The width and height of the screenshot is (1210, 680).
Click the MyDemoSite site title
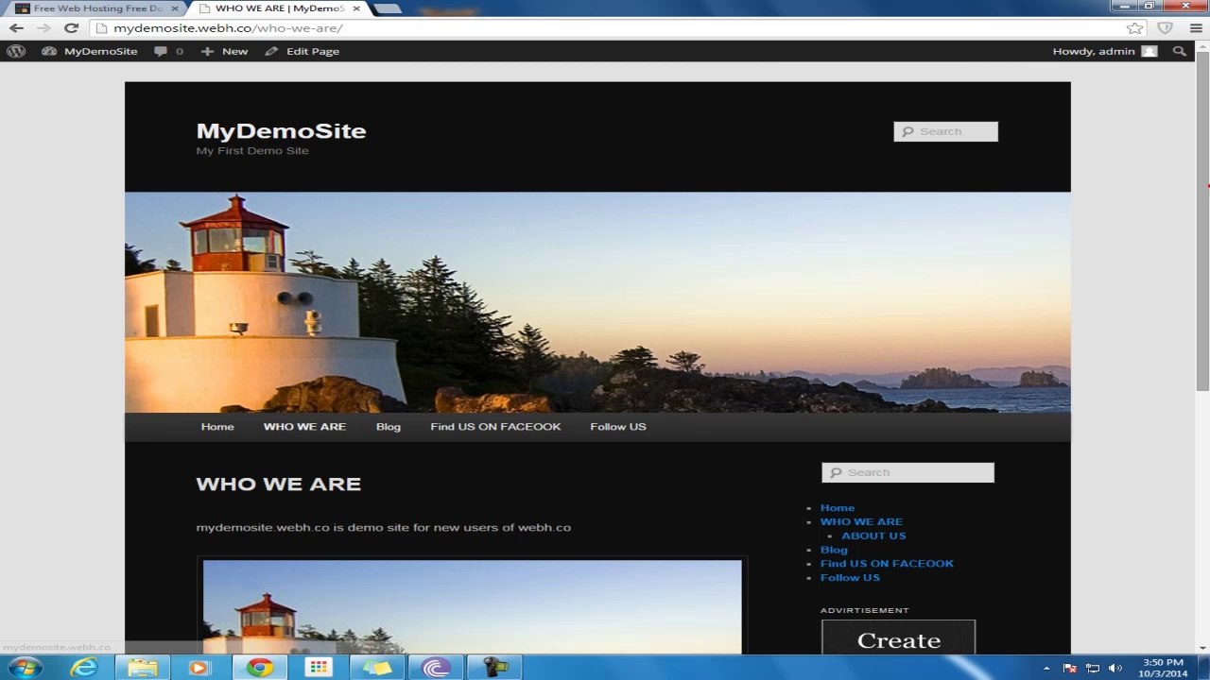pos(281,130)
